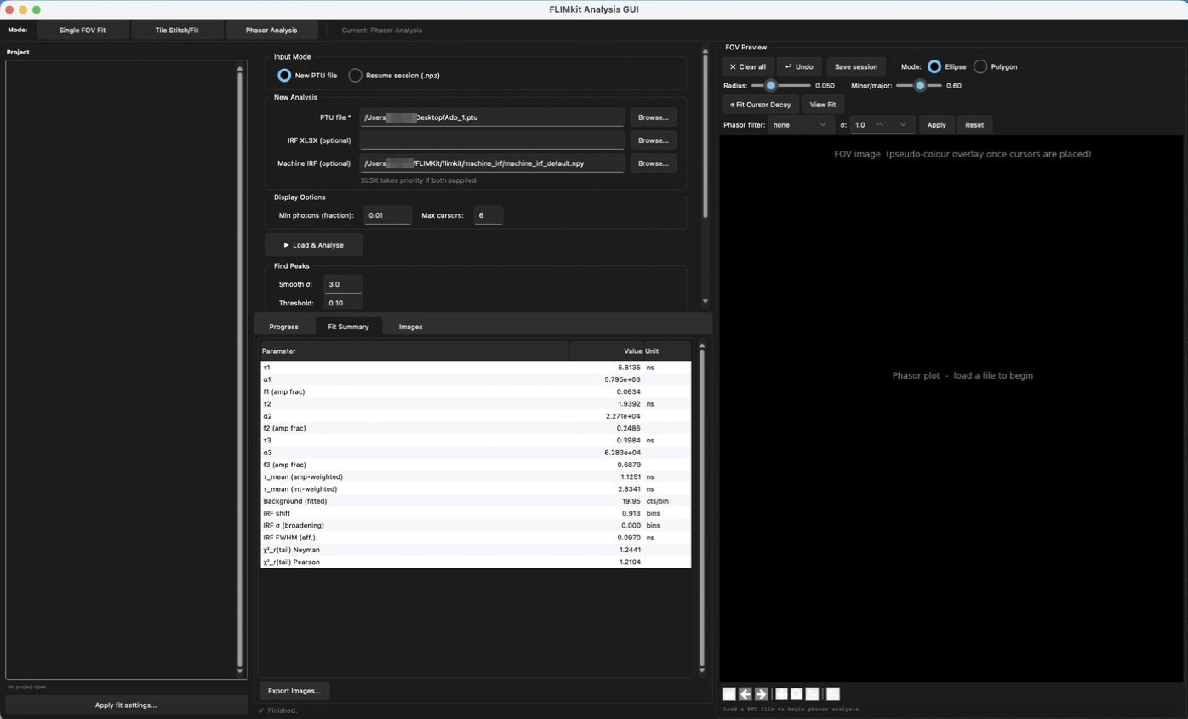This screenshot has width=1188, height=719.
Task: Activate the Zoom tool in plot toolbar
Action: coord(797,694)
